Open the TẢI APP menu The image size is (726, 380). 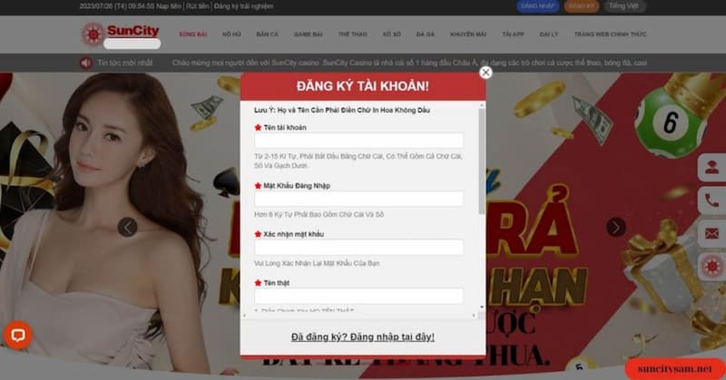[x=513, y=34]
